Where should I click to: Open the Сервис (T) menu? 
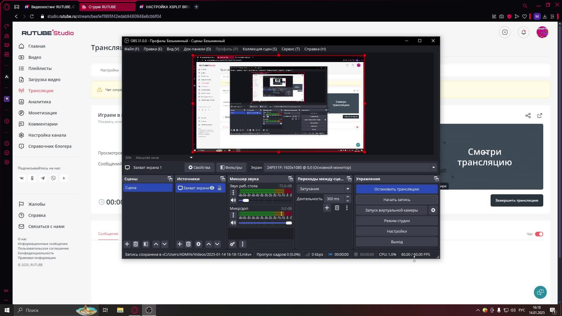click(x=290, y=49)
